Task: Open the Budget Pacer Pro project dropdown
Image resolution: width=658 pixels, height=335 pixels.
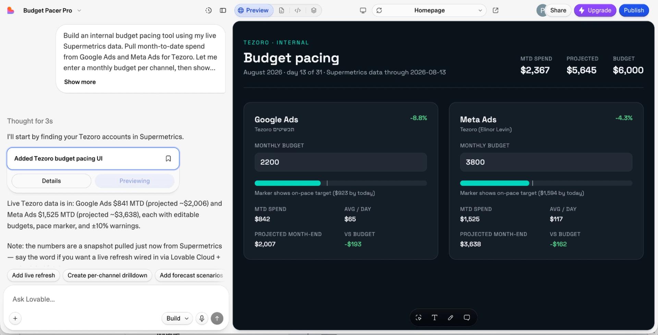Action: [52, 10]
